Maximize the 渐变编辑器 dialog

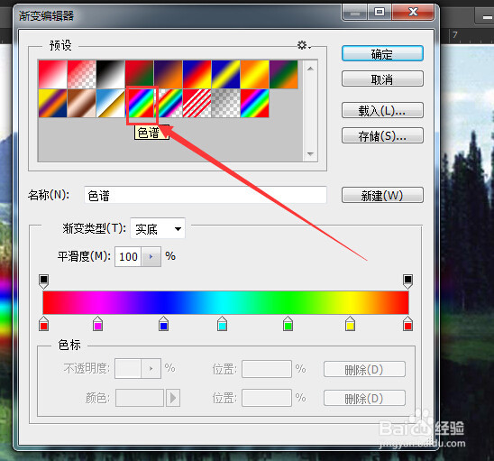pos(380,13)
